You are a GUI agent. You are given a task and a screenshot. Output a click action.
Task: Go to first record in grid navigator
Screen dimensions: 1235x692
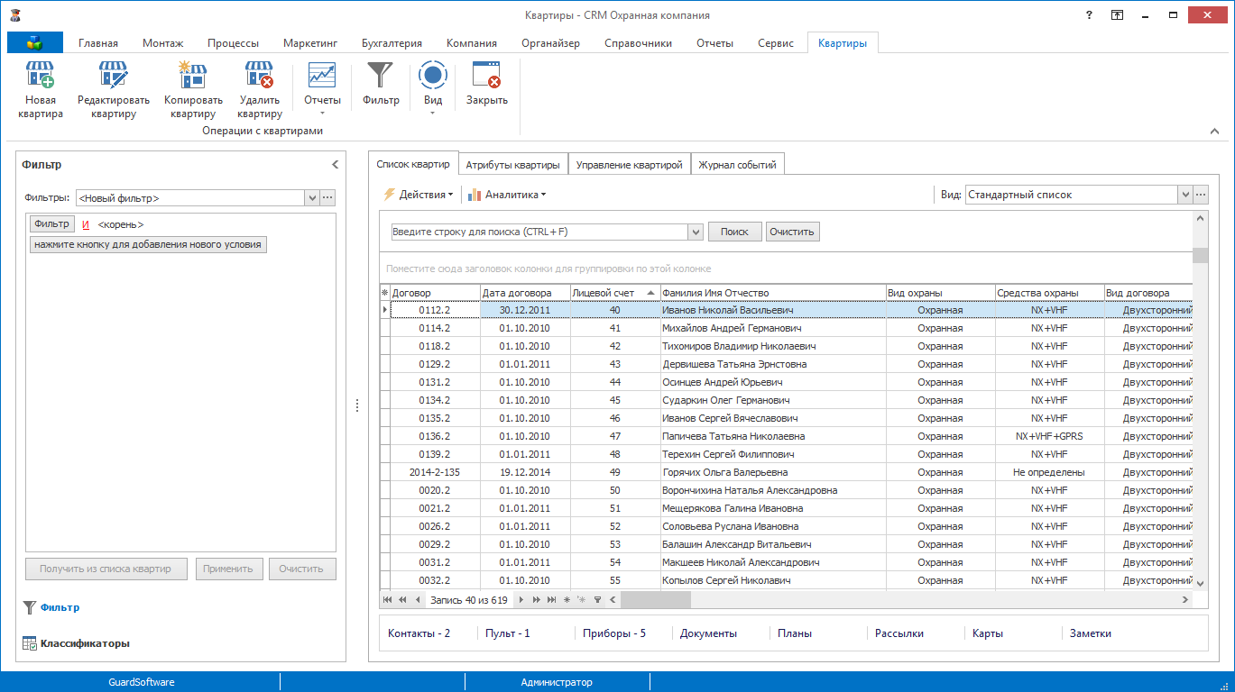[388, 599]
